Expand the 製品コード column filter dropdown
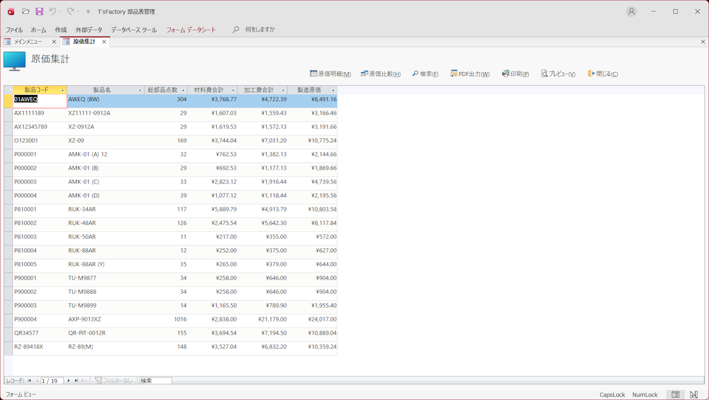This screenshot has width=709, height=400. click(62, 90)
